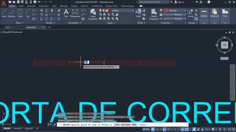
Task: Expand the Modify panel
Action: tap(50, 23)
